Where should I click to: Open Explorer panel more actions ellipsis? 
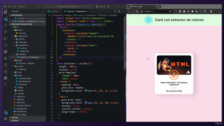pos(43,11)
